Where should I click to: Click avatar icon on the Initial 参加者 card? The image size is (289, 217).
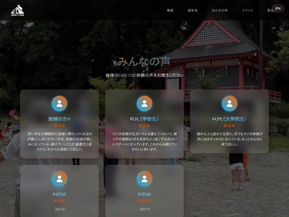click(59, 179)
